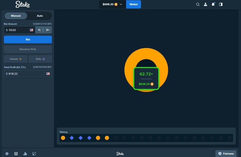
Task: Click the 0.00012110 BTC value
Action: coord(43,24)
